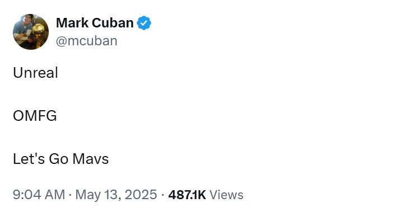This screenshot has width=420, height=212.
Task: Click the May 13, 2025 date
Action: click(x=116, y=195)
